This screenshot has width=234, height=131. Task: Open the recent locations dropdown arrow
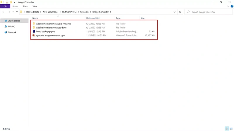pos(13,12)
